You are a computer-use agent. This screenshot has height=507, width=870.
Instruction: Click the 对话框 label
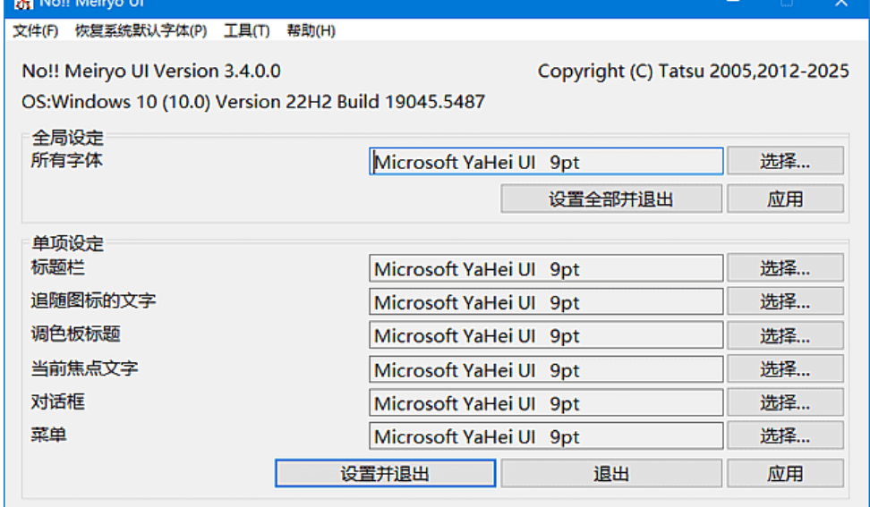57,401
